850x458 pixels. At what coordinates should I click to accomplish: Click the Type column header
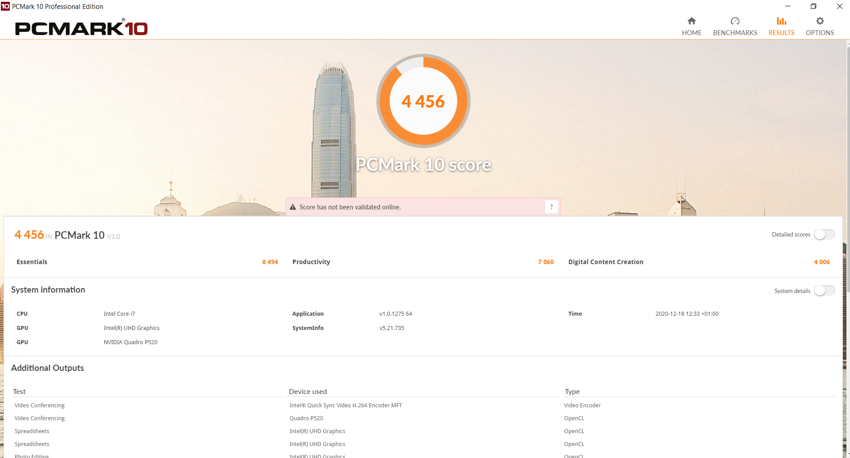click(572, 391)
